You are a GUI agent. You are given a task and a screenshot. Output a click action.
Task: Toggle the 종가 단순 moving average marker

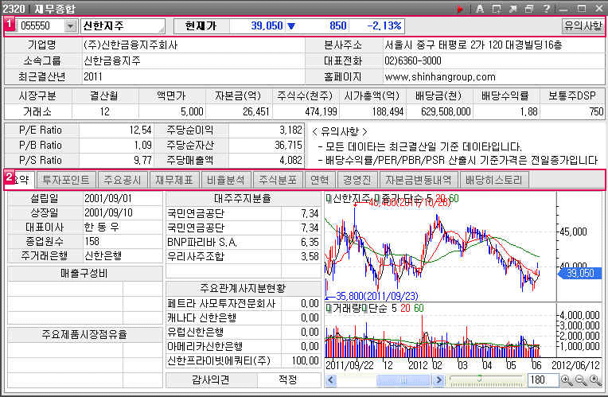pyautogui.click(x=377, y=199)
